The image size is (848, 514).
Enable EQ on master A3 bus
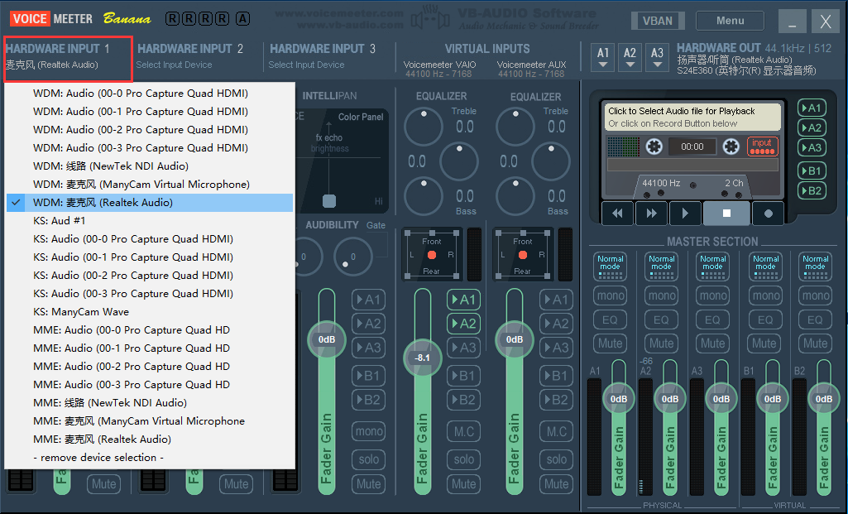coord(712,319)
